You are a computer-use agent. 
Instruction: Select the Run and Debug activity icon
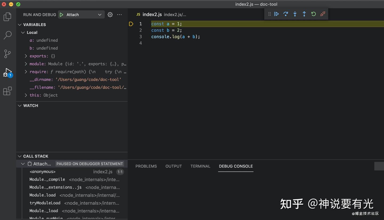(7, 72)
